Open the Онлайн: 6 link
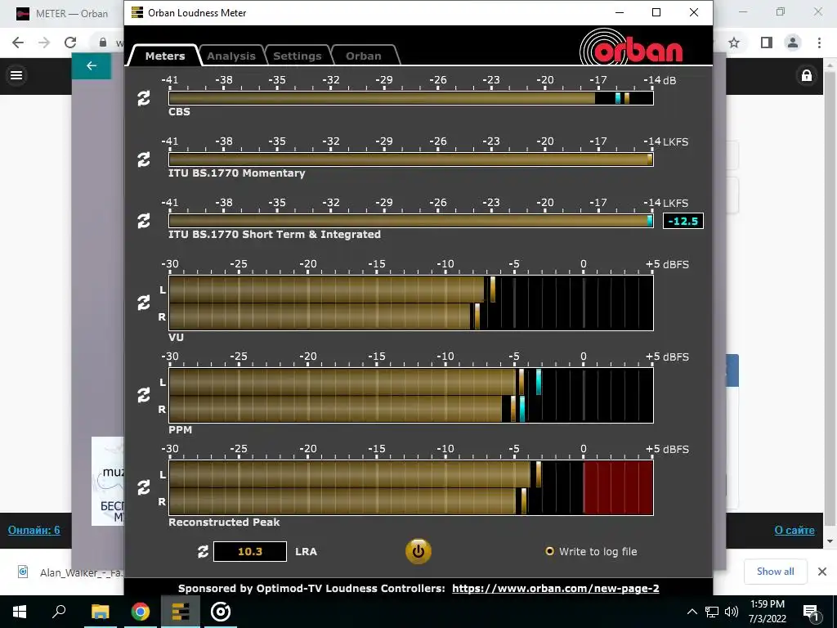This screenshot has width=837, height=628. point(34,530)
